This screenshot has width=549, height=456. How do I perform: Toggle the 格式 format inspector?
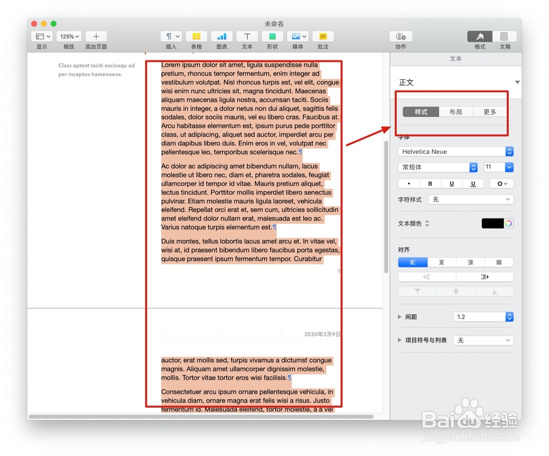pos(480,36)
